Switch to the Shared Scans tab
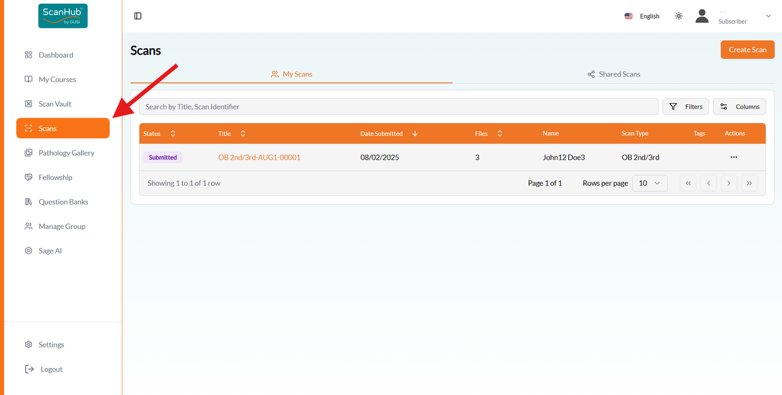Viewport: 782px width, 395px height. 614,74
